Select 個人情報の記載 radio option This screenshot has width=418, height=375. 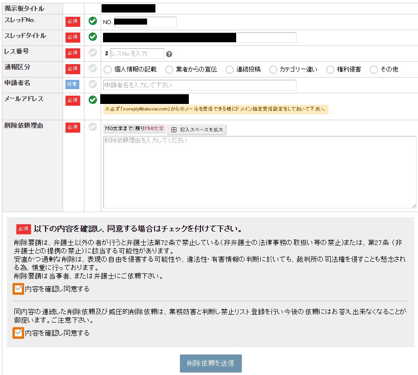(108, 70)
